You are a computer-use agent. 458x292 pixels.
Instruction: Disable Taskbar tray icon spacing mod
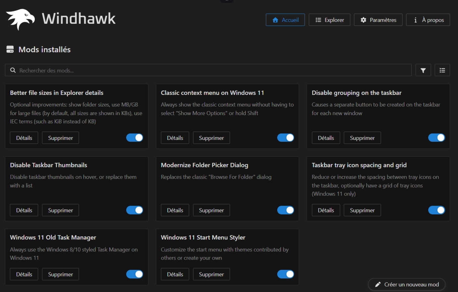[x=436, y=210]
